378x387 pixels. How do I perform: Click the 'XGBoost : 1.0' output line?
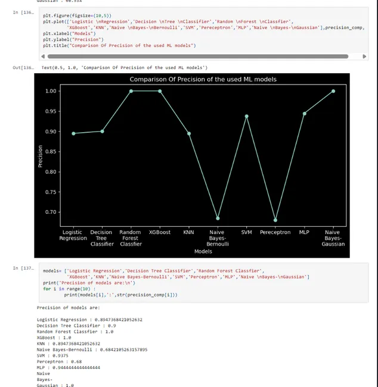tap(54, 338)
